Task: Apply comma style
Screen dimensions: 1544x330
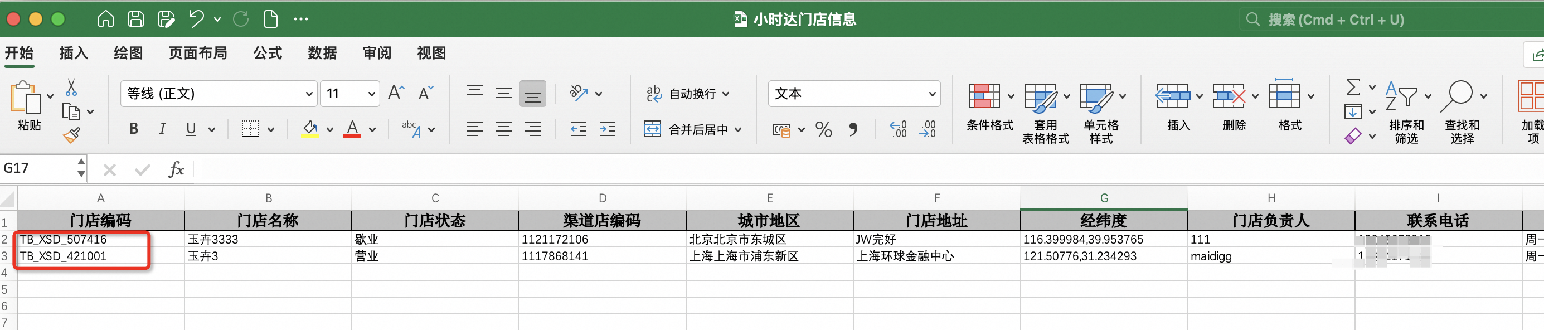Action: 853,129
